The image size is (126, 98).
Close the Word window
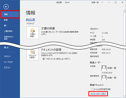(122, 3)
